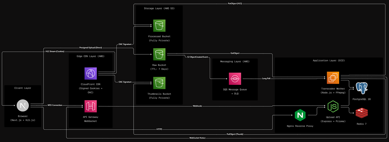Click the "Nginx Reverse Proxy" label

click(x=301, y=127)
